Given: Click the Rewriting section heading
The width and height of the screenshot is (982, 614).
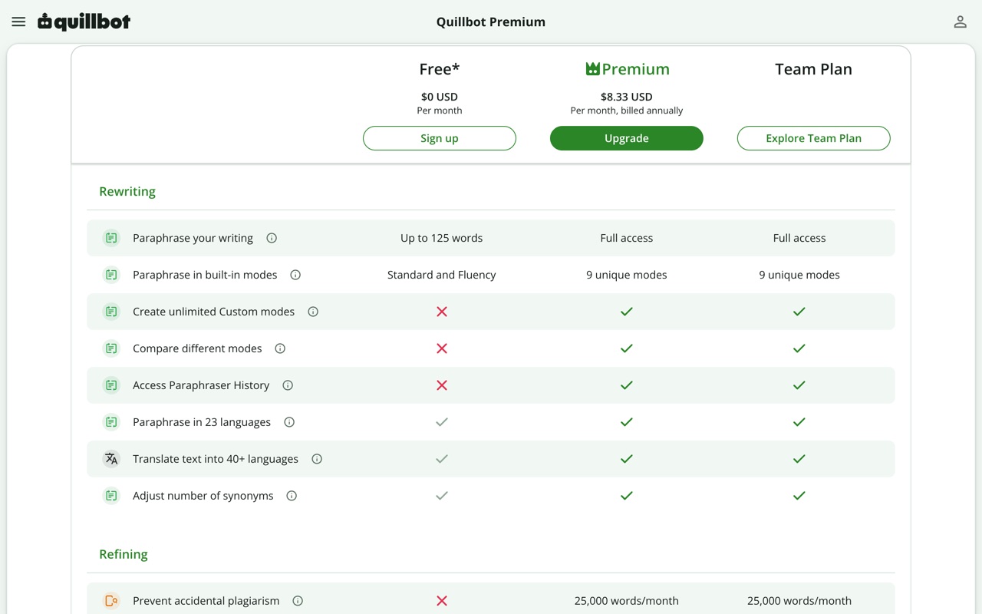Looking at the screenshot, I should pos(127,191).
